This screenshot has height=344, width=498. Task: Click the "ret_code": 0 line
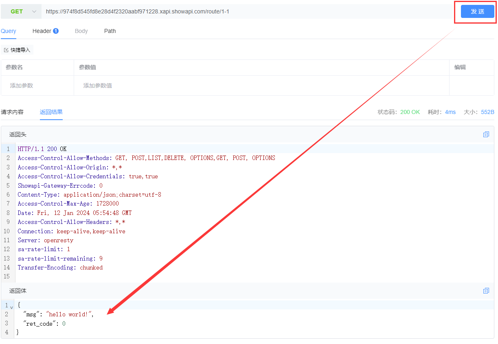pos(44,324)
